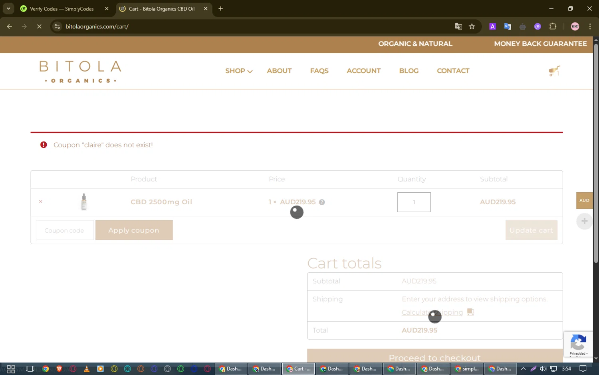Open volume control in system tray
The image size is (599, 375).
(543, 369)
